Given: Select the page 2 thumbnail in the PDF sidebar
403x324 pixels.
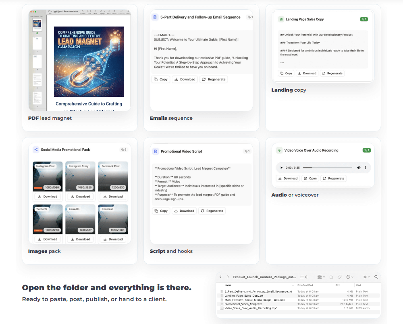Looking at the screenshot, I should pyautogui.click(x=37, y=43).
